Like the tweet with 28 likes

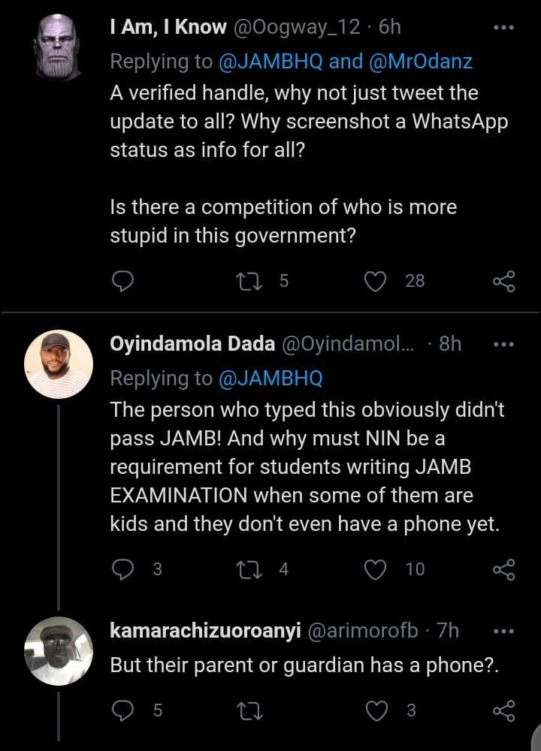(374, 281)
